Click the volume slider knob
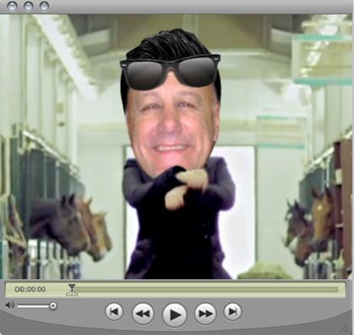The height and width of the screenshot is (335, 354). pyautogui.click(x=52, y=306)
